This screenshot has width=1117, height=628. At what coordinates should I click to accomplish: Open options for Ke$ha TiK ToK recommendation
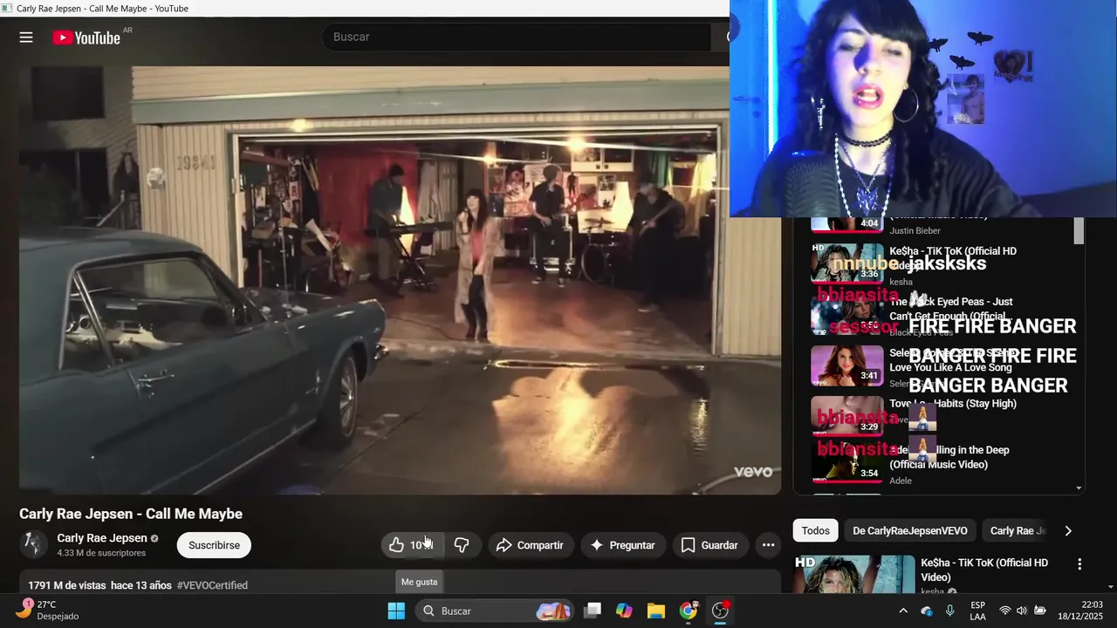(x=1079, y=564)
